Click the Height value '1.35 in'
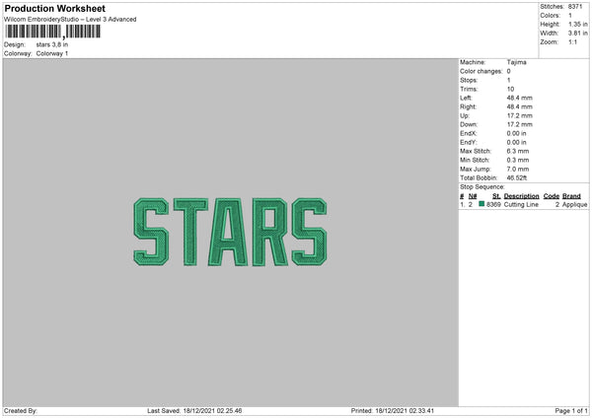 click(577, 24)
